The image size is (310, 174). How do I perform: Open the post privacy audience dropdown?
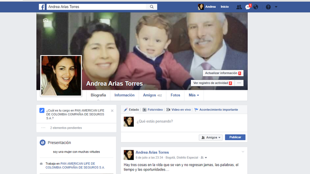click(x=204, y=158)
